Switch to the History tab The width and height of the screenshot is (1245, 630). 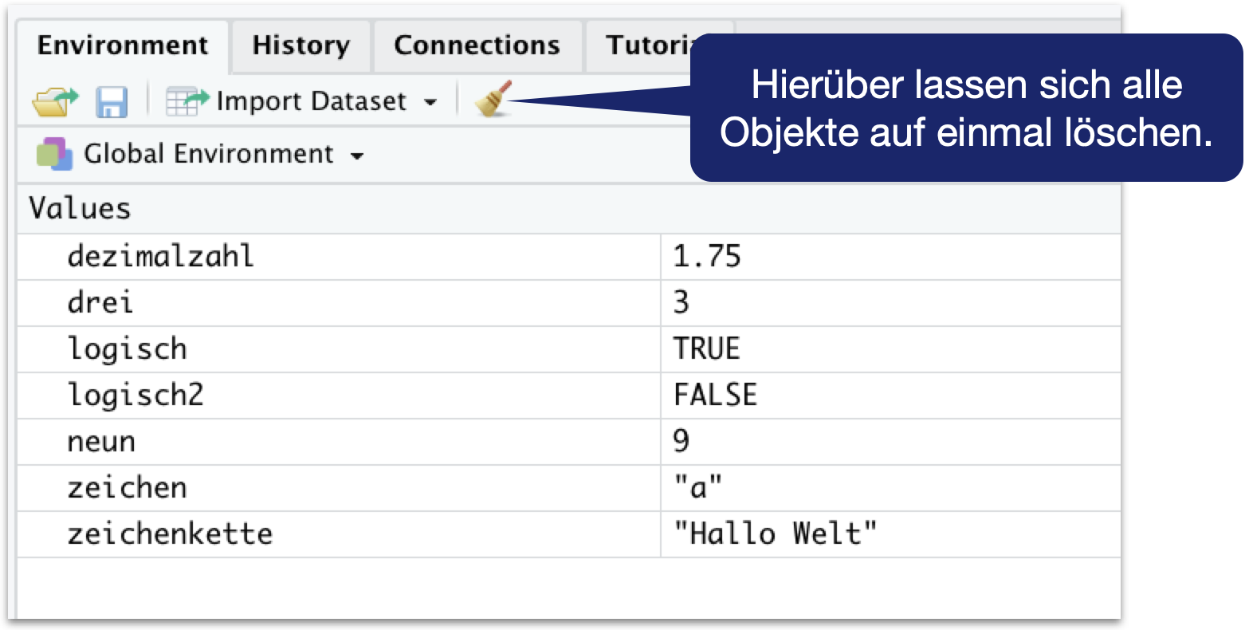[300, 45]
